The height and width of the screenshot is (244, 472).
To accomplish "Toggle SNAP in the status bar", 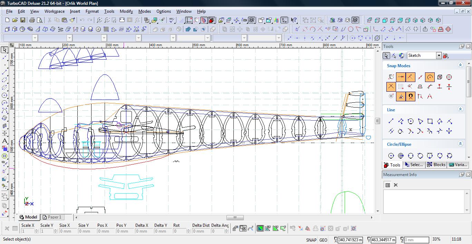I will tap(311, 240).
